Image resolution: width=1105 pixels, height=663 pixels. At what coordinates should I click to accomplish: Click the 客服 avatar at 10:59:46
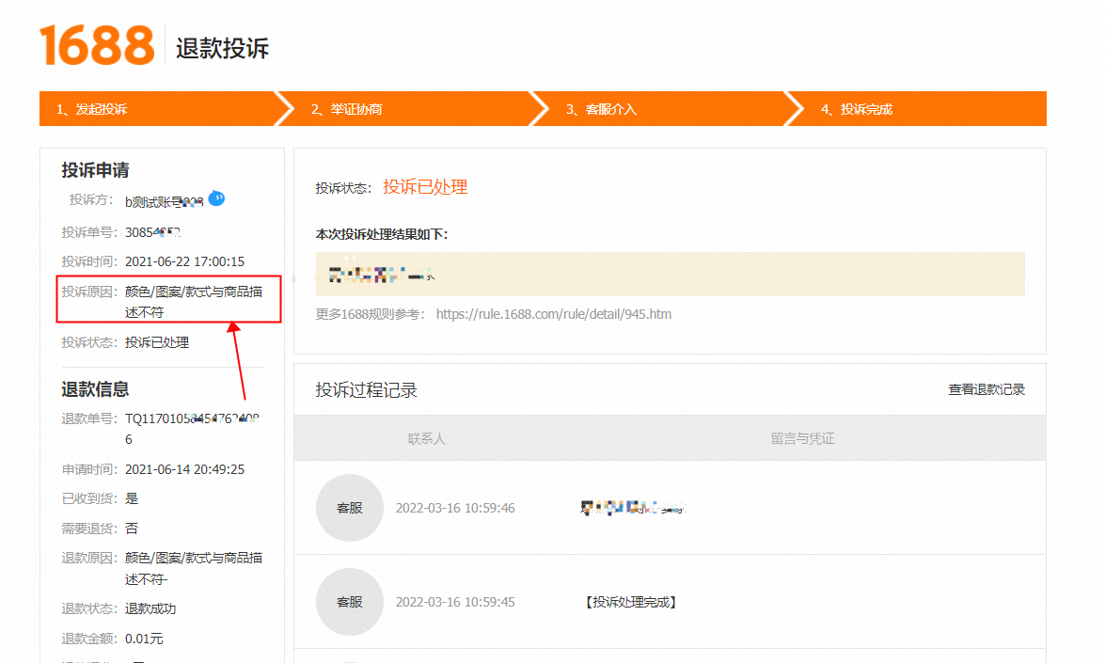349,508
